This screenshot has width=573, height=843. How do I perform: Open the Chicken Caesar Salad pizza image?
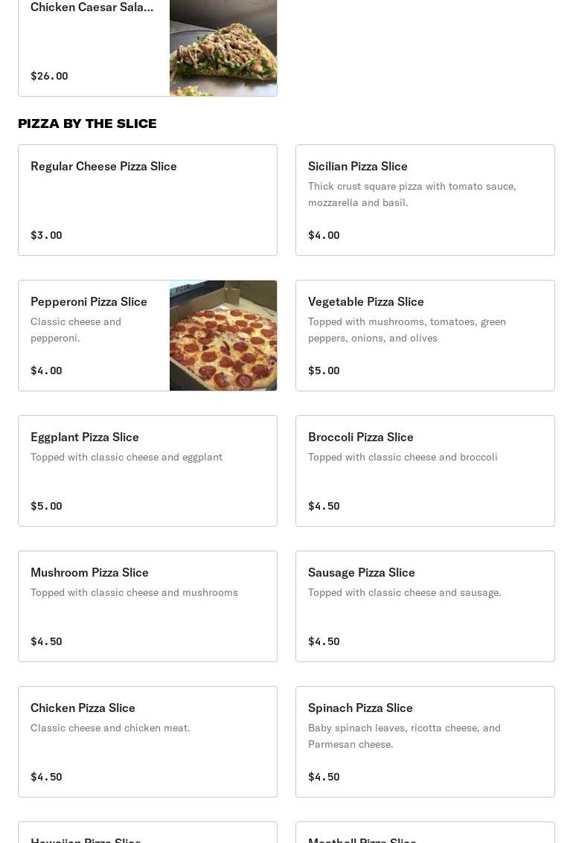223,48
